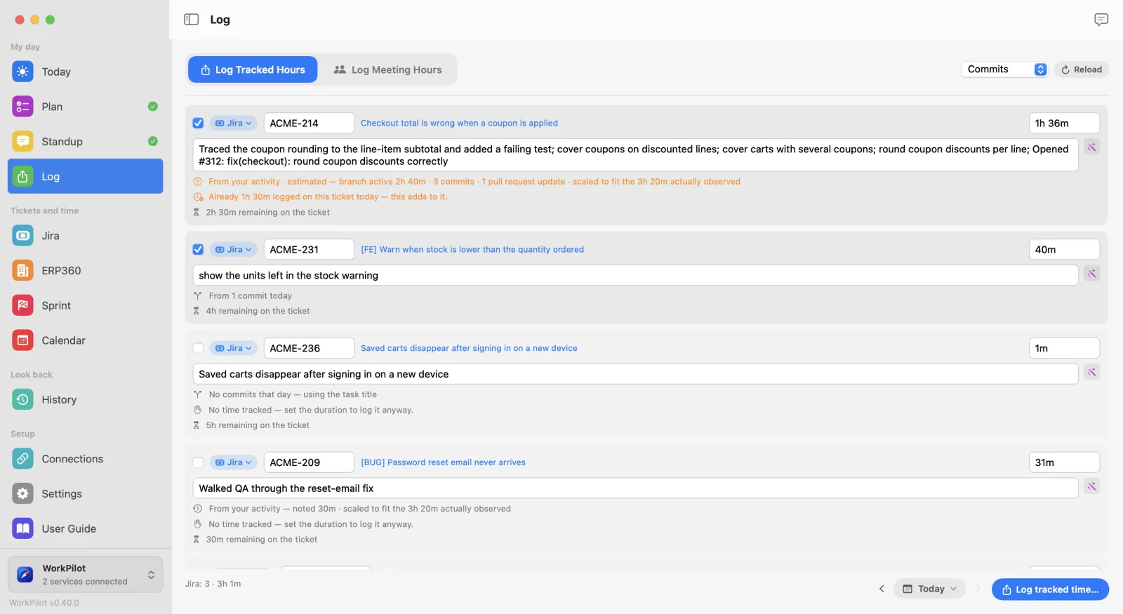
Task: Click the ACME-231 description text field
Action: pos(635,275)
